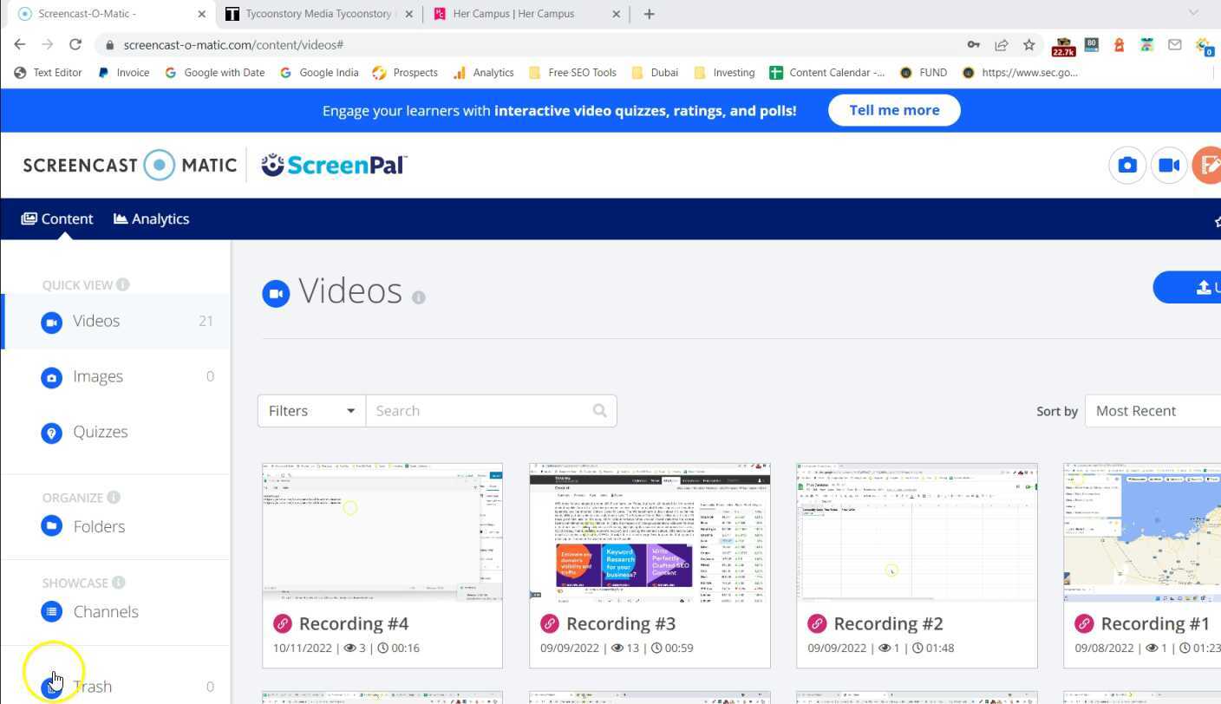Image resolution: width=1221 pixels, height=704 pixels.
Task: Click the info icon beside the Videos heading
Action: (x=419, y=297)
